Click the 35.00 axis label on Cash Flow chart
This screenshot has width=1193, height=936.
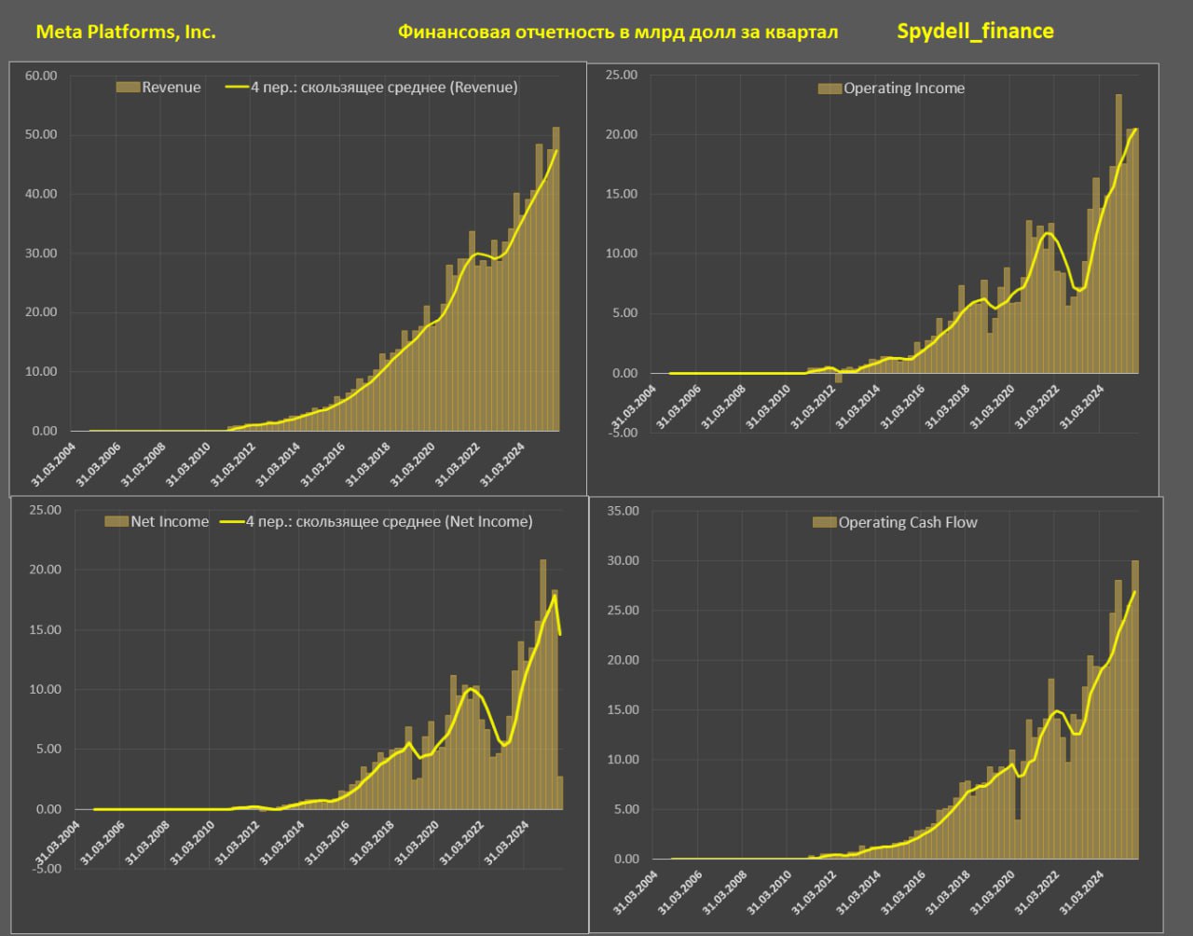(x=623, y=511)
